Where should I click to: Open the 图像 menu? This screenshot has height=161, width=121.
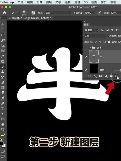coord(39,2)
